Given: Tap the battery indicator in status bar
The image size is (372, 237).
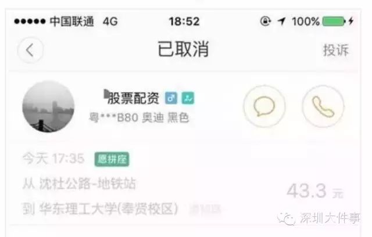Looking at the screenshot, I should coord(334,21).
